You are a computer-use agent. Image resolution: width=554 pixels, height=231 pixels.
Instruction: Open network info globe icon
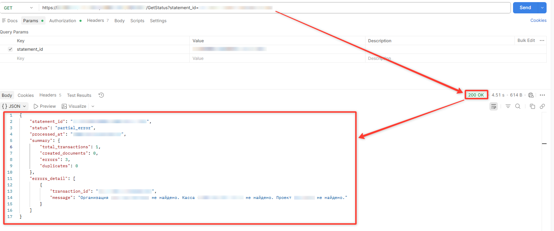pos(531,95)
